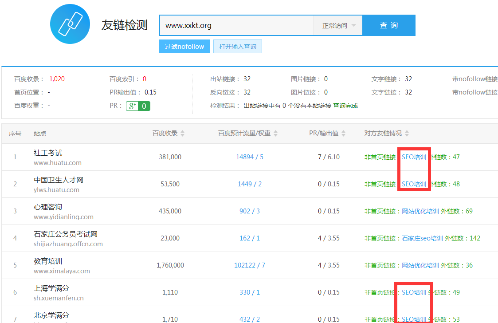Click SEO培训 anchor in 社工考试 row
Image resolution: width=498 pixels, height=323 pixels.
(414, 157)
